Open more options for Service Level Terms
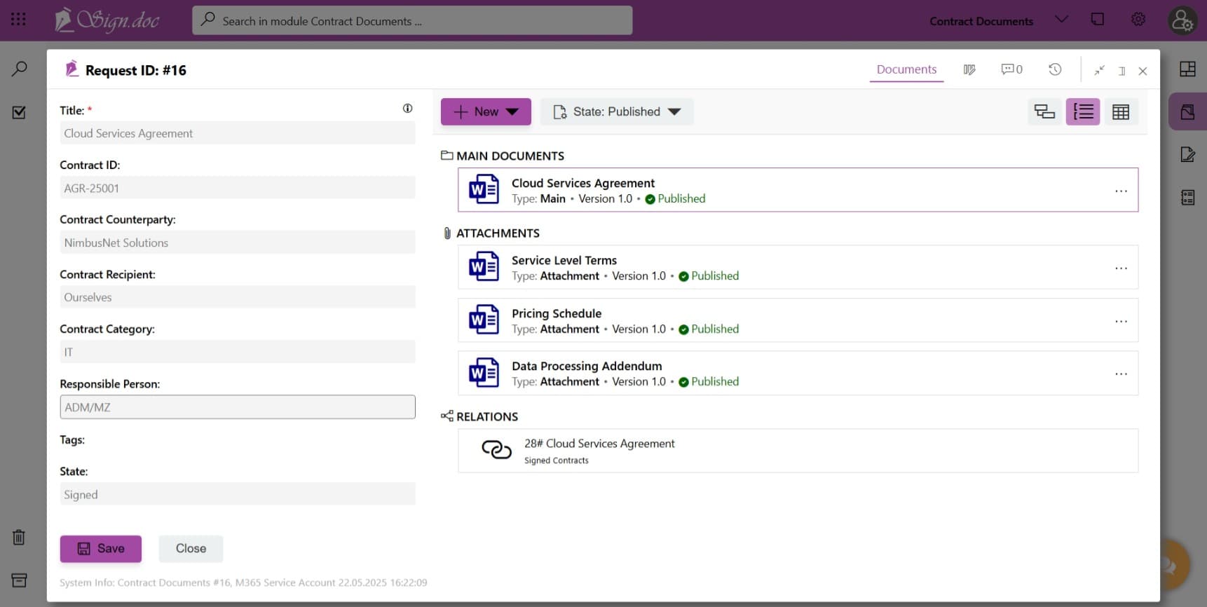 pos(1121,268)
